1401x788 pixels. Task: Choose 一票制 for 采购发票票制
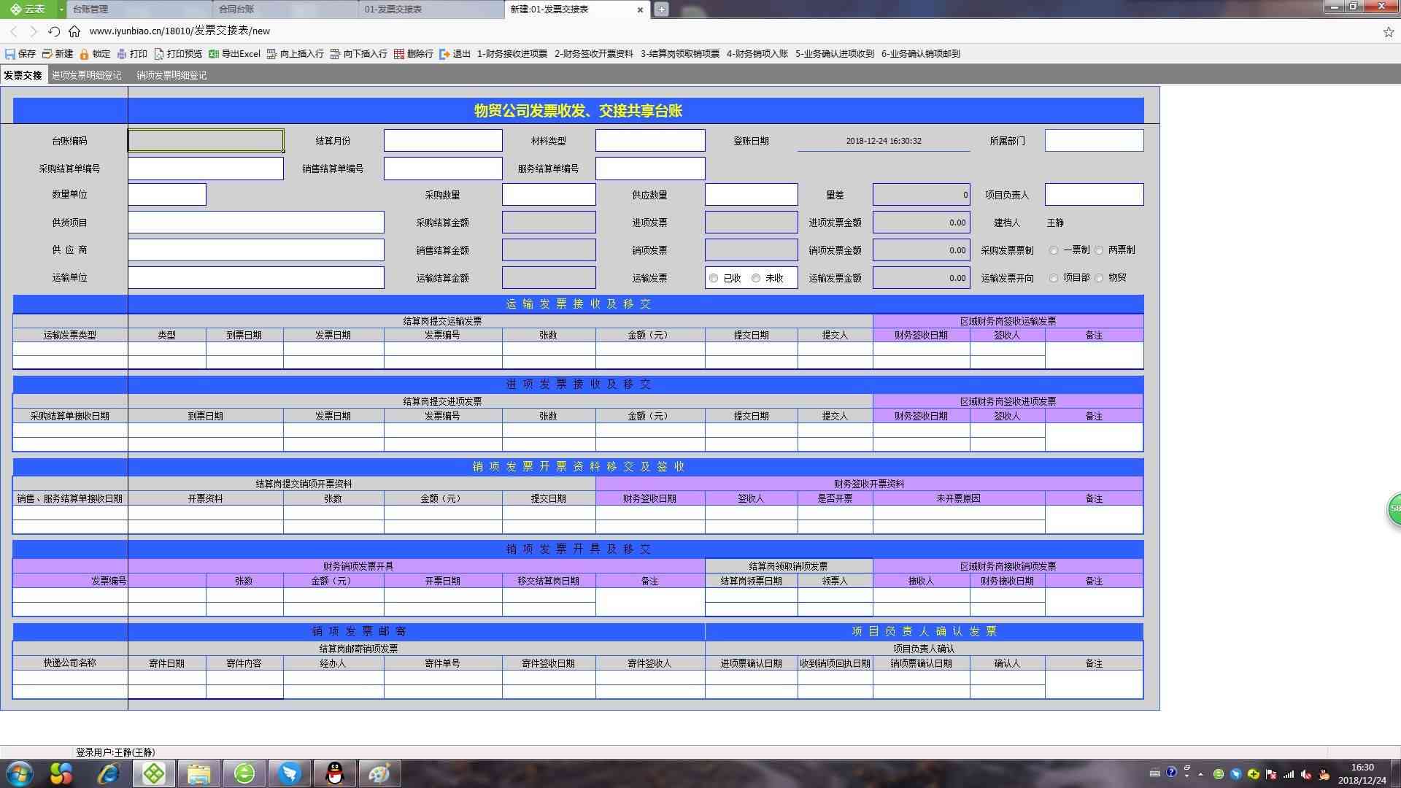pos(1054,250)
